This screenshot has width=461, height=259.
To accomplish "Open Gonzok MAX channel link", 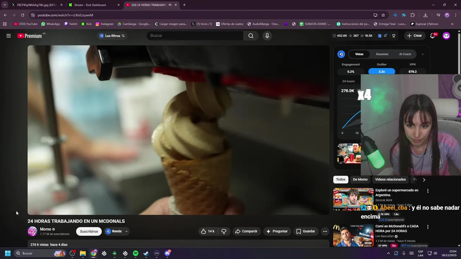I will pos(384,200).
